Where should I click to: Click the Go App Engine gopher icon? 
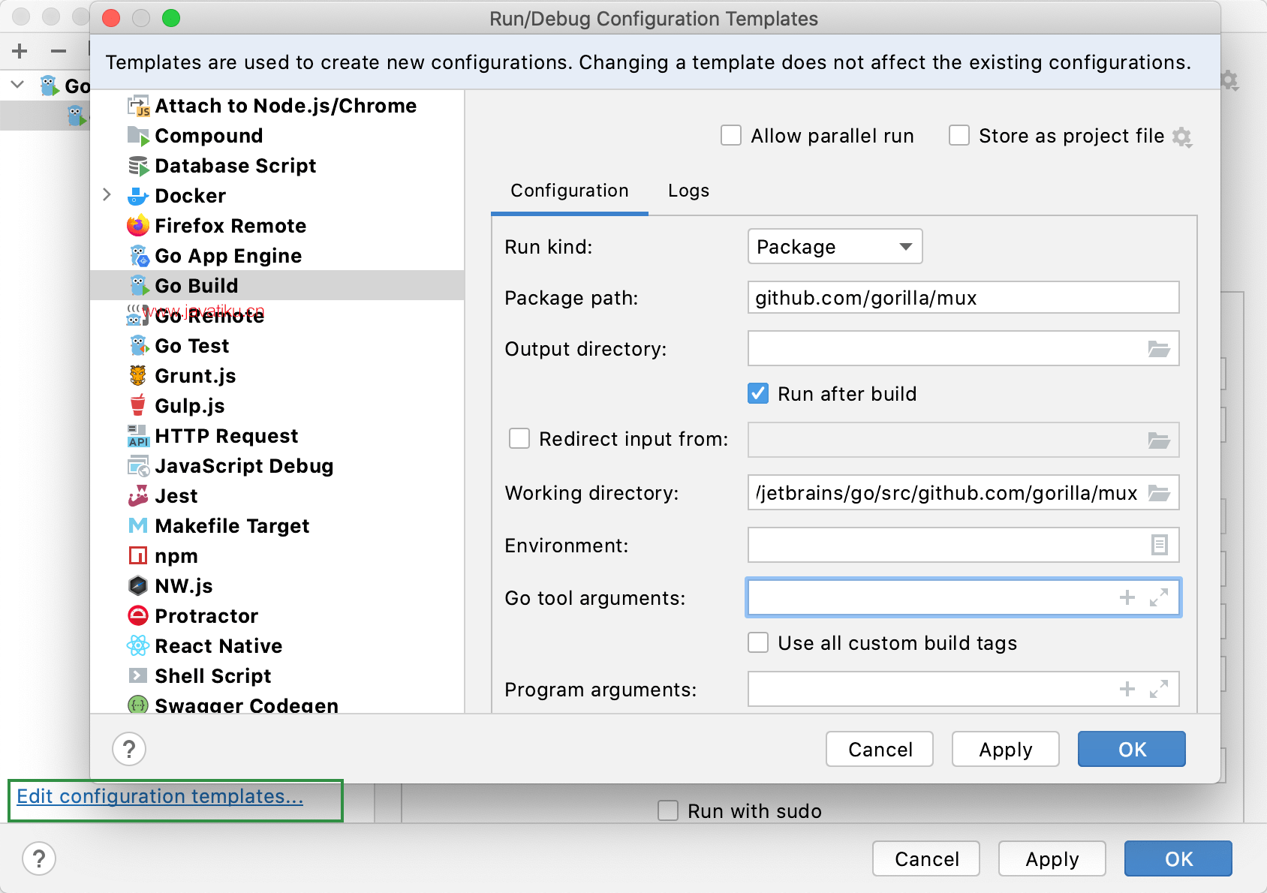[x=139, y=256]
